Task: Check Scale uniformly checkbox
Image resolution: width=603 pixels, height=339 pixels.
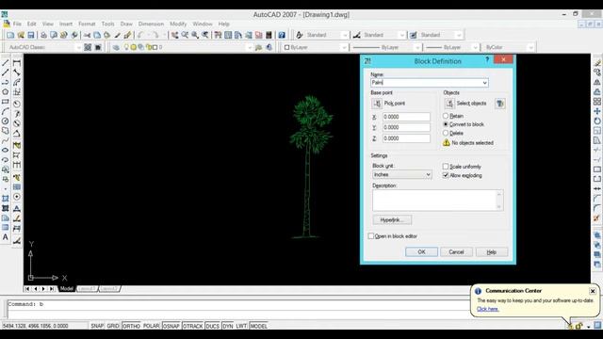Action: [446, 167]
